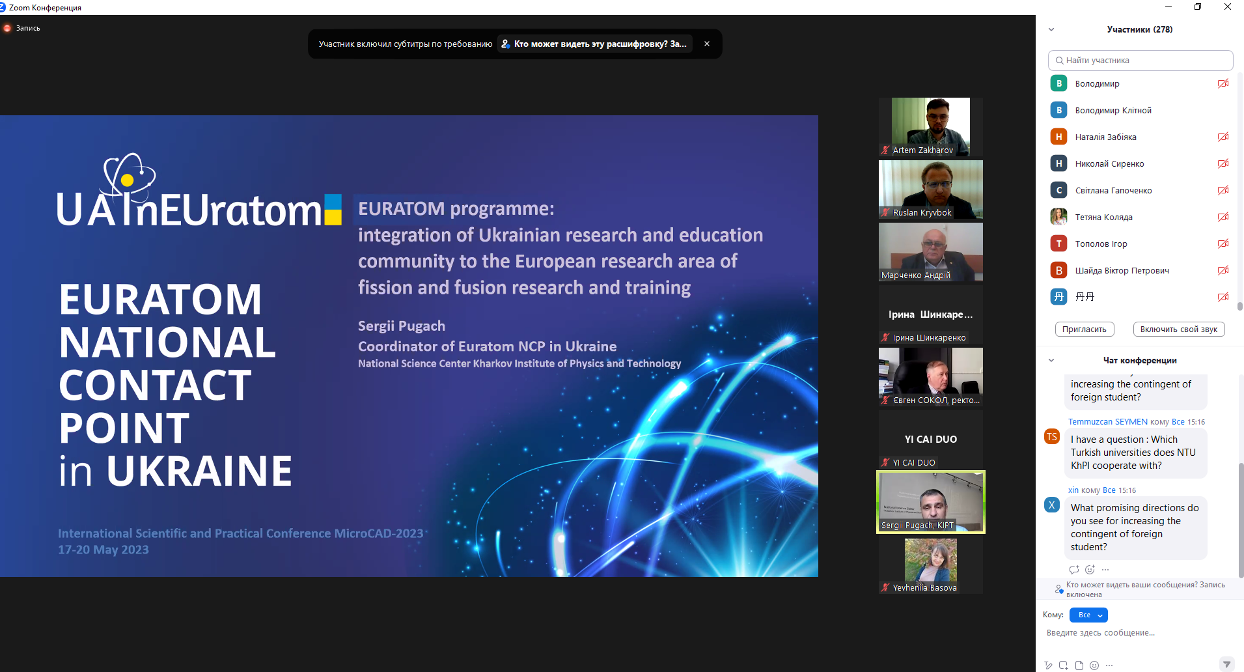The image size is (1244, 672).
Task: Click camera-off icon beside Тополов Ігор
Action: click(x=1223, y=244)
